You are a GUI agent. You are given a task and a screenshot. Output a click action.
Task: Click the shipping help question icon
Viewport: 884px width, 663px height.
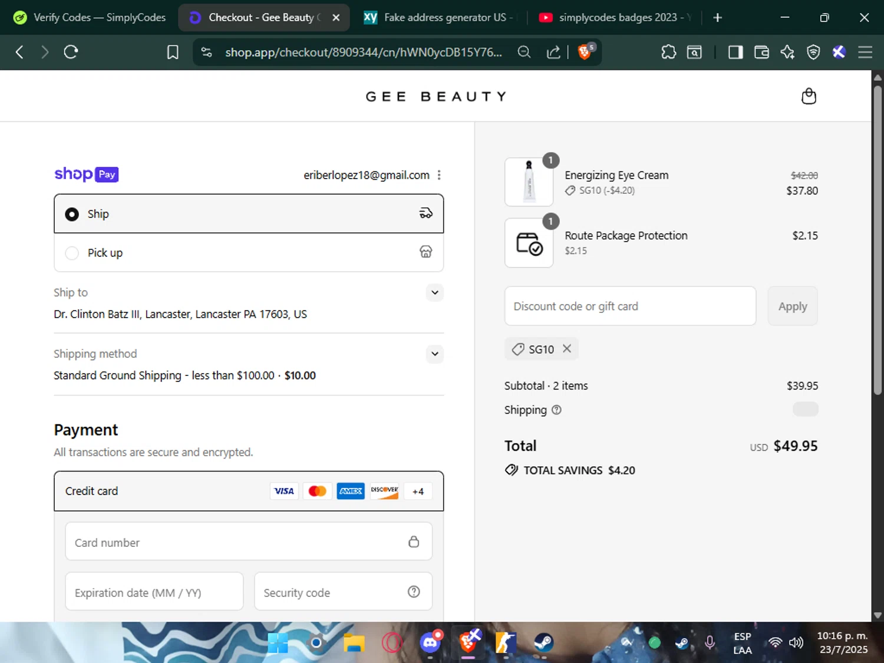click(556, 410)
